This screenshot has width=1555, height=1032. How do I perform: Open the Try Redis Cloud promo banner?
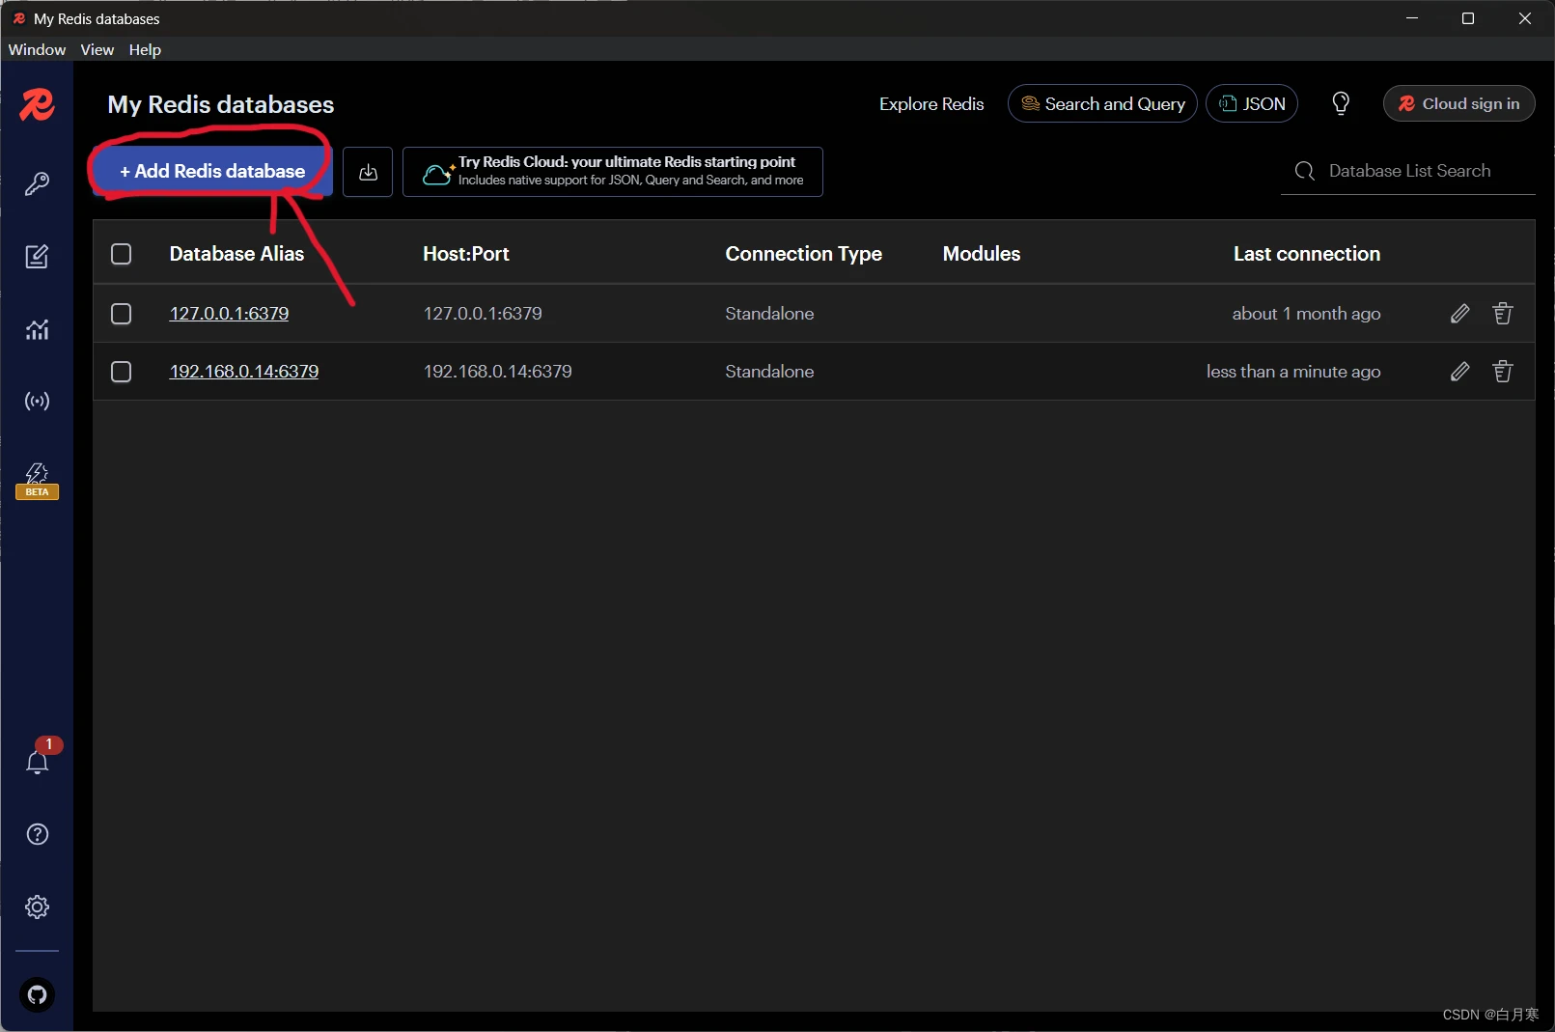(x=612, y=172)
